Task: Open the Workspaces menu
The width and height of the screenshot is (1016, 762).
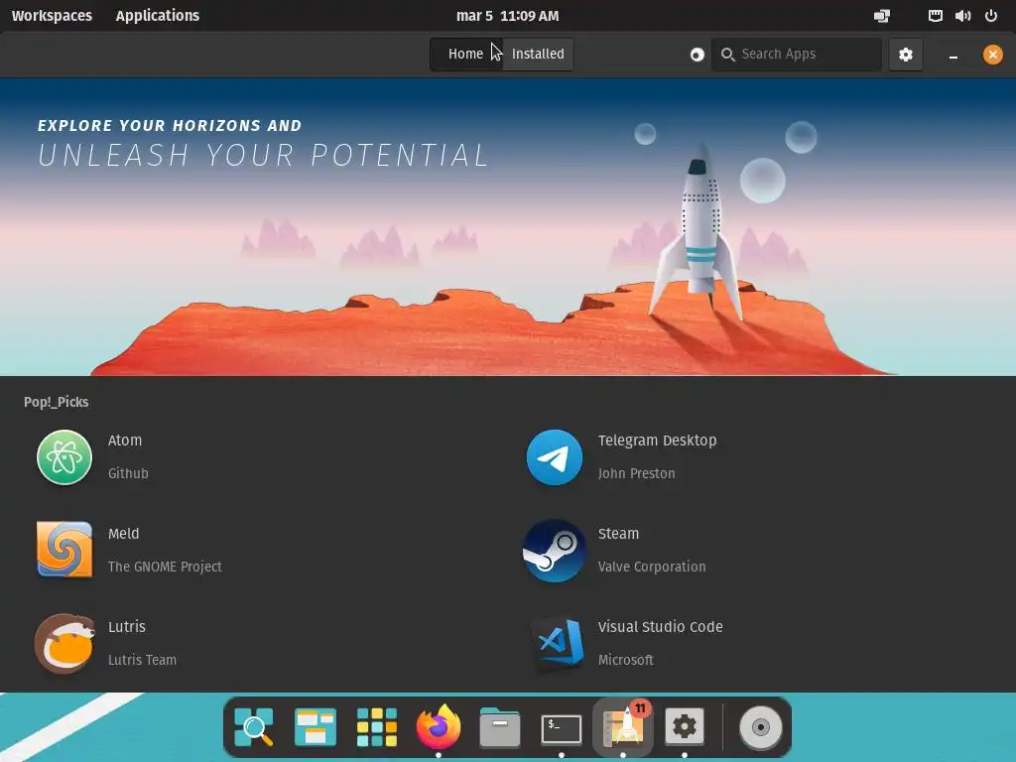Action: pos(52,16)
